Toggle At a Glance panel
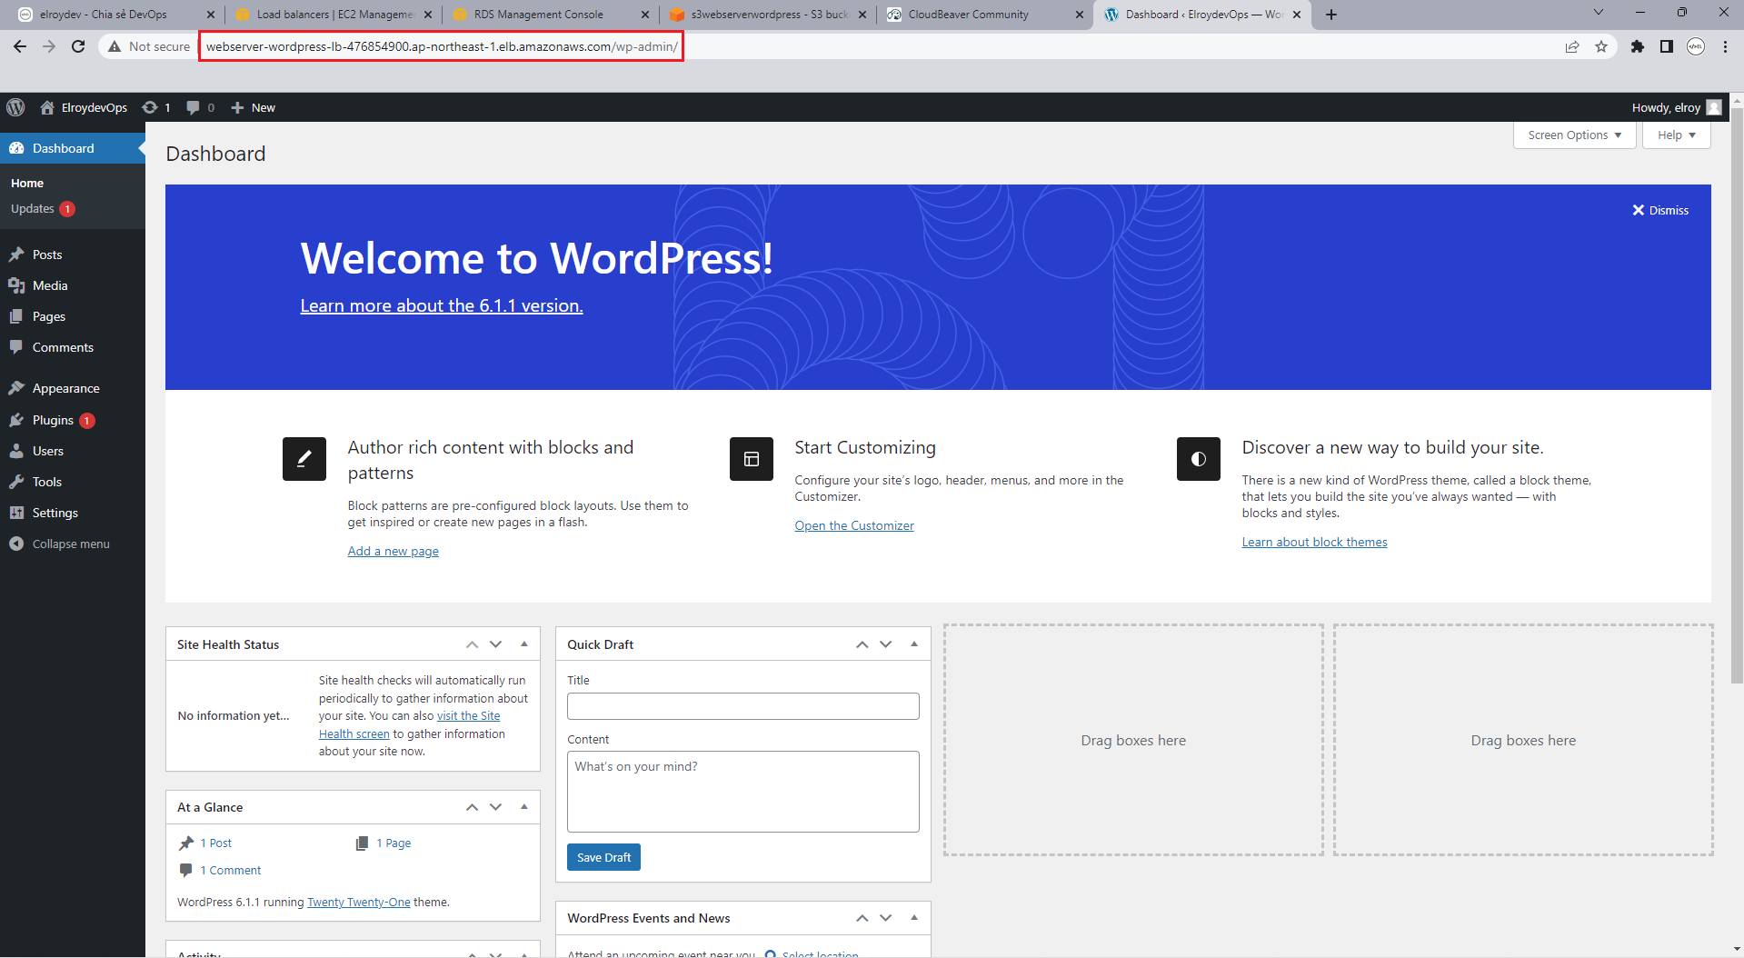 pos(524,807)
